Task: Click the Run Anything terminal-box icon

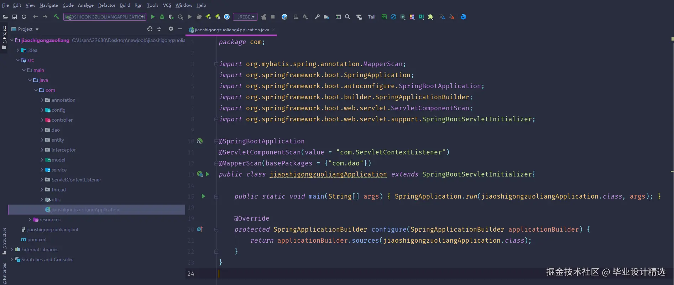Action: coord(338,17)
